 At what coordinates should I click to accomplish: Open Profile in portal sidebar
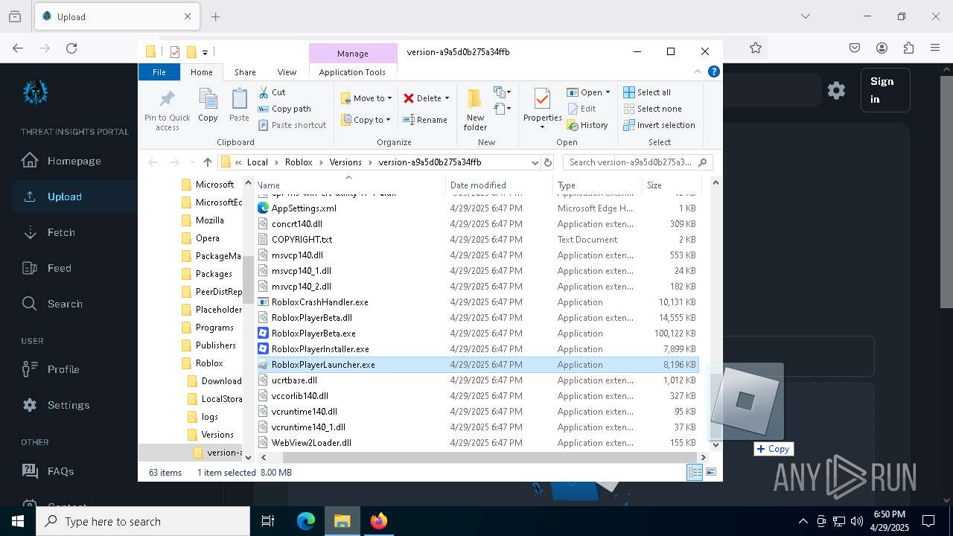pos(51,369)
